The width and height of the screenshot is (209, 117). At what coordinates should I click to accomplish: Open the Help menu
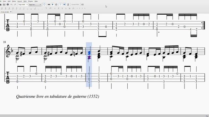click(x=36, y=1)
